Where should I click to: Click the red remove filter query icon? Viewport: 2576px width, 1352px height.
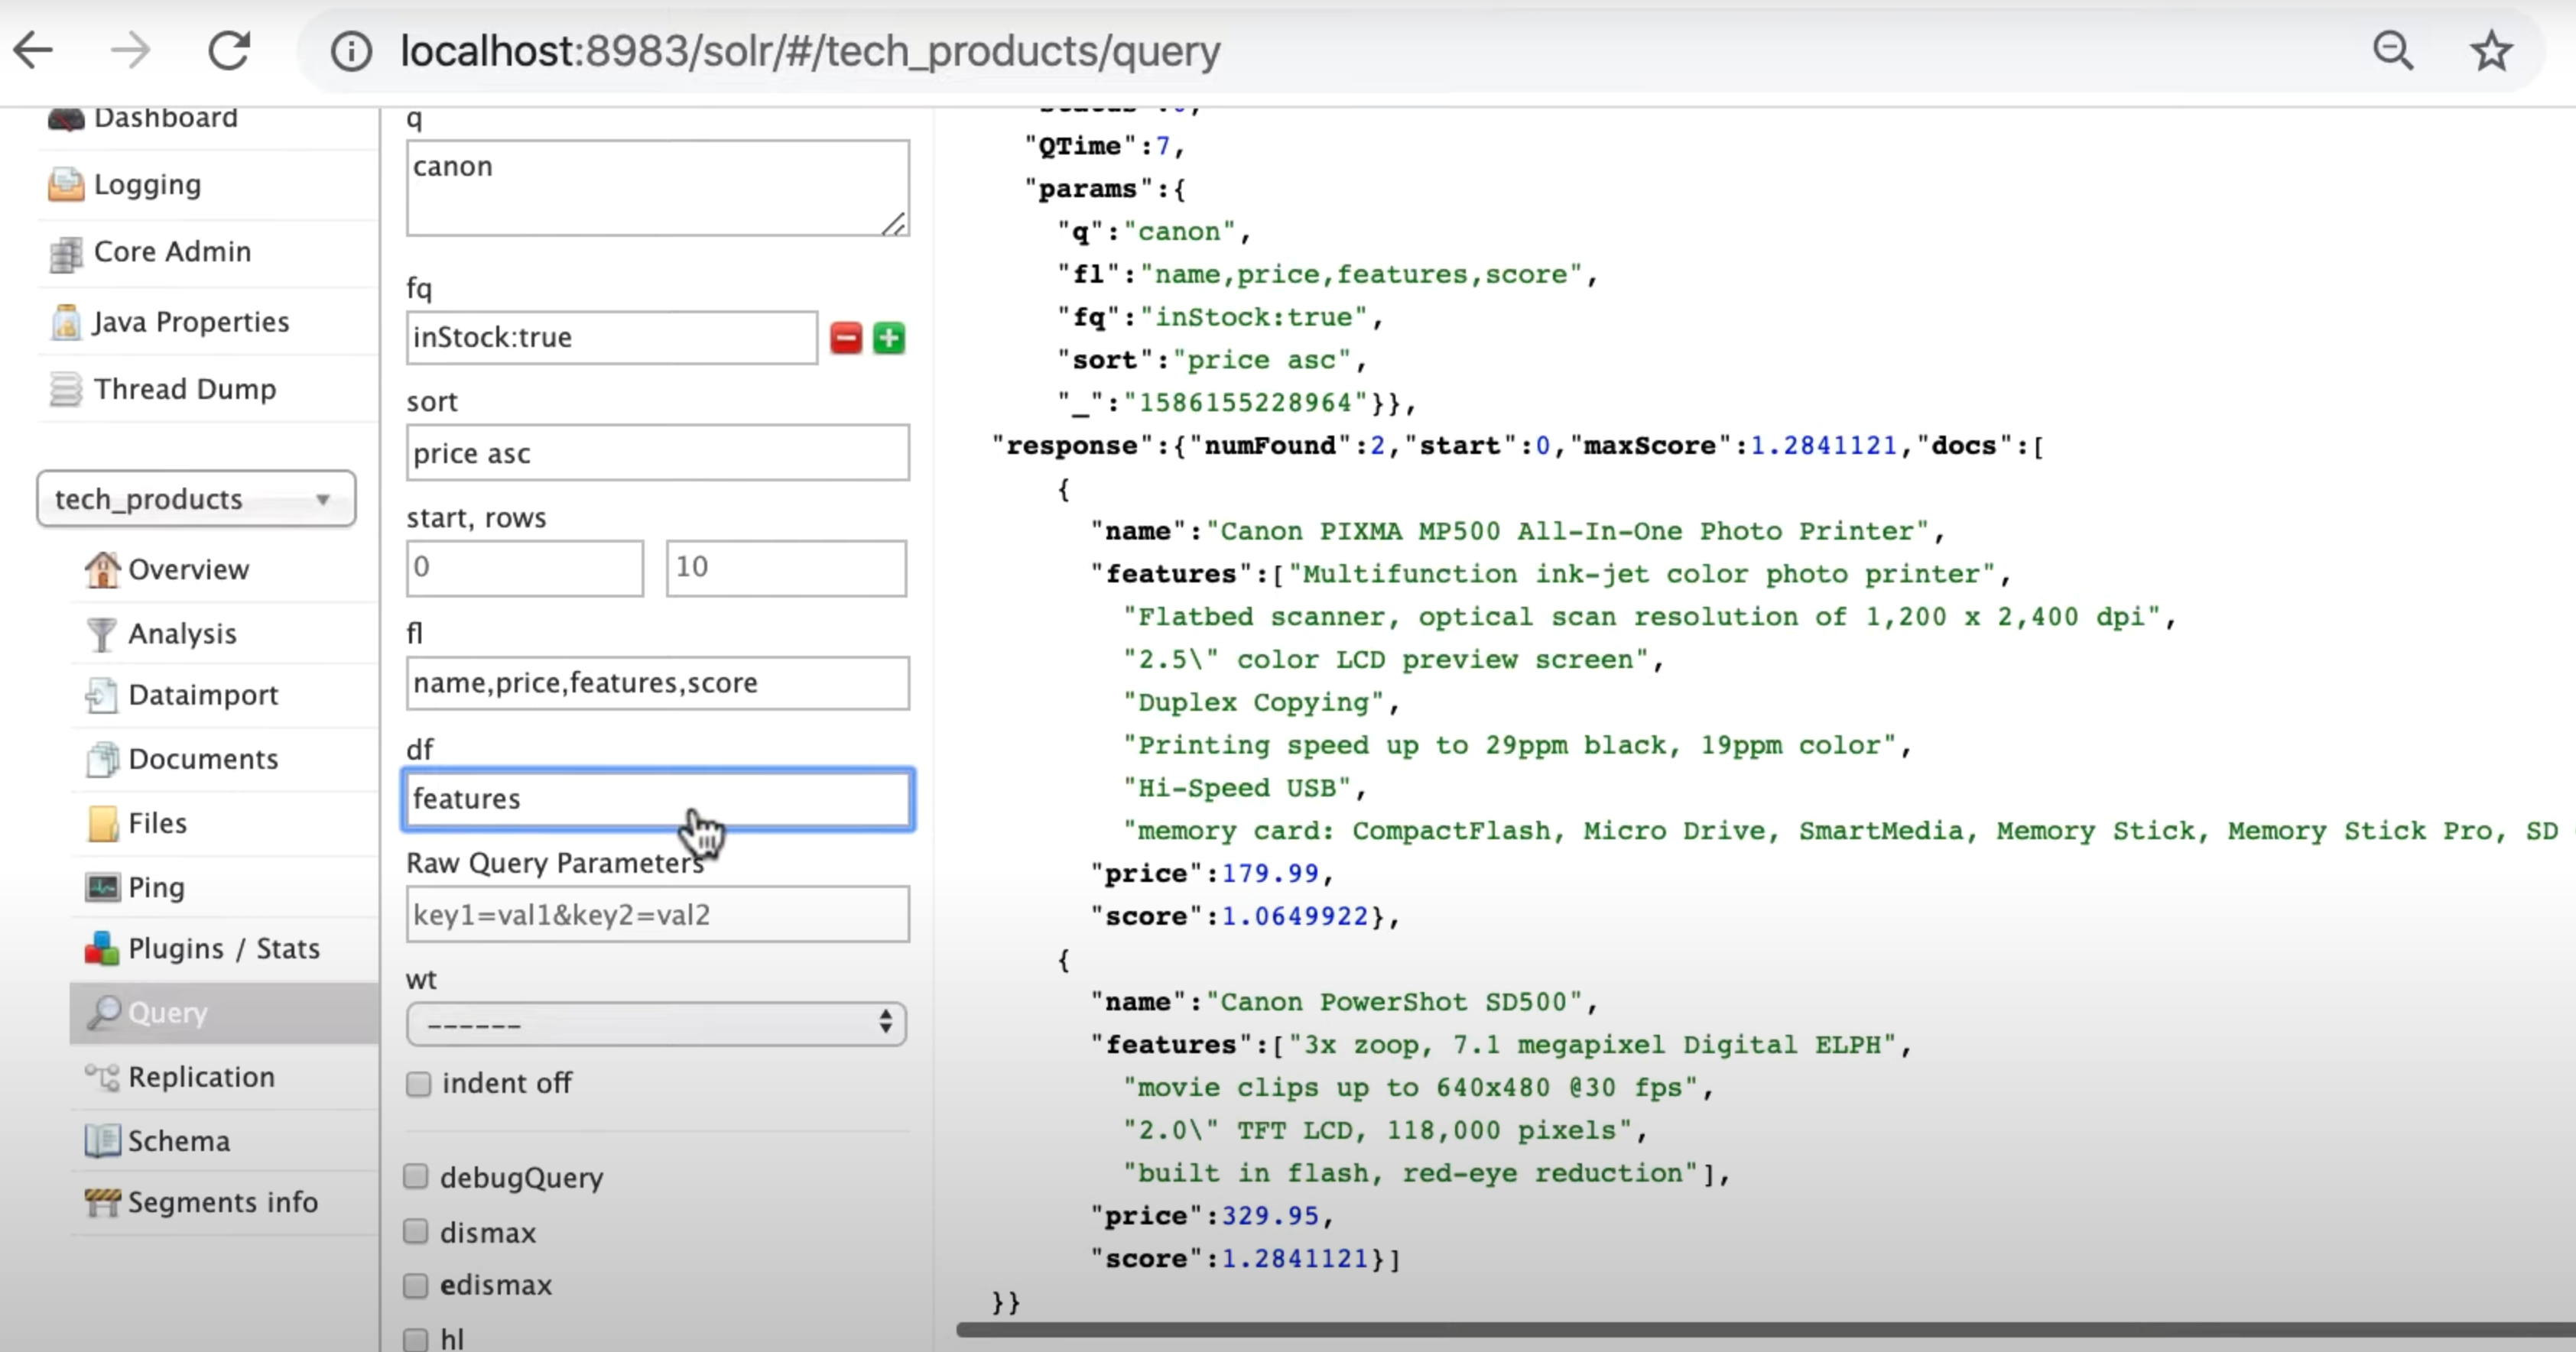pos(846,338)
